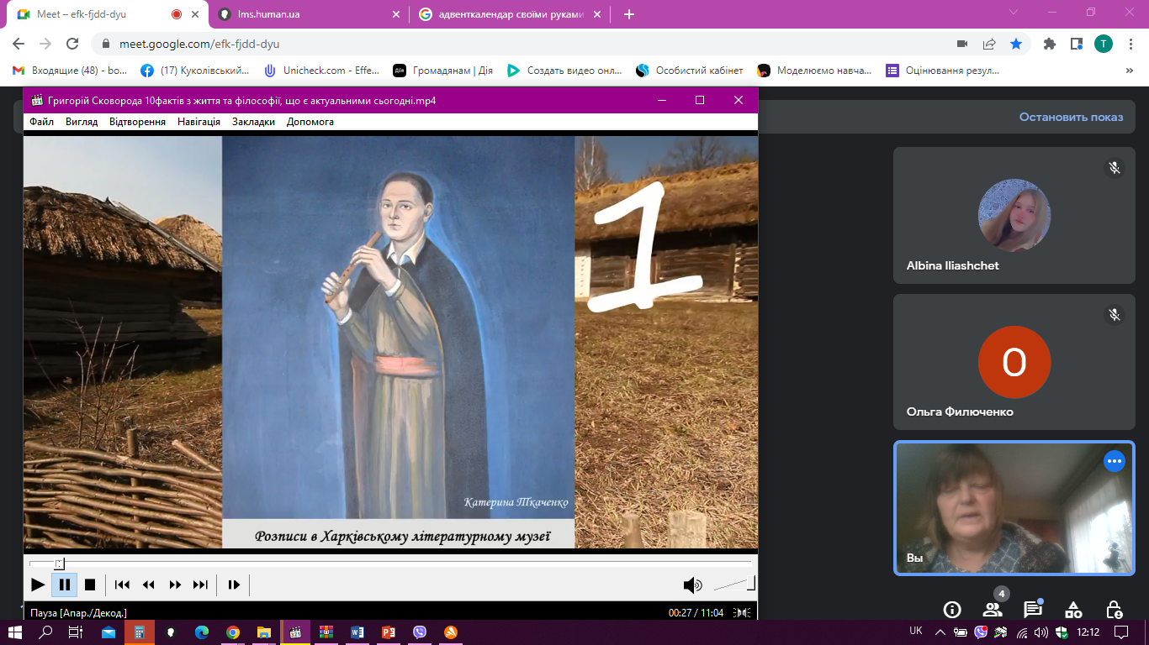The height and width of the screenshot is (645, 1149).
Task: Open the Закладки menu
Action: coord(253,122)
